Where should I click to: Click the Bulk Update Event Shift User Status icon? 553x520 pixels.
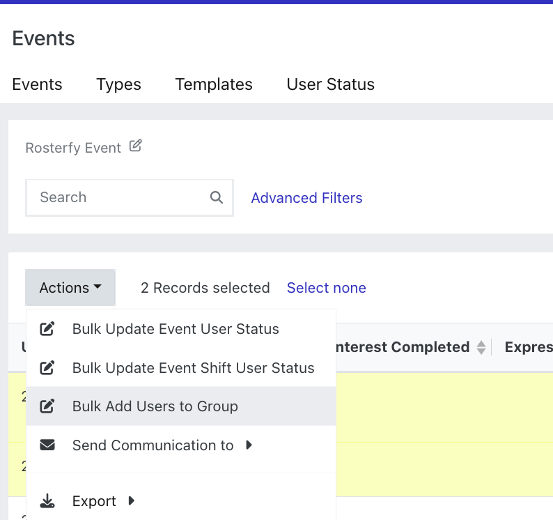pos(47,368)
